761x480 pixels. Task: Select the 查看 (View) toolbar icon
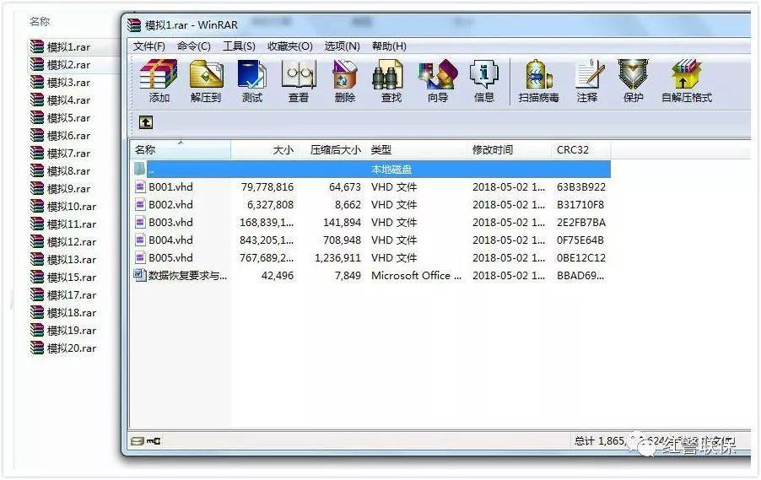299,81
